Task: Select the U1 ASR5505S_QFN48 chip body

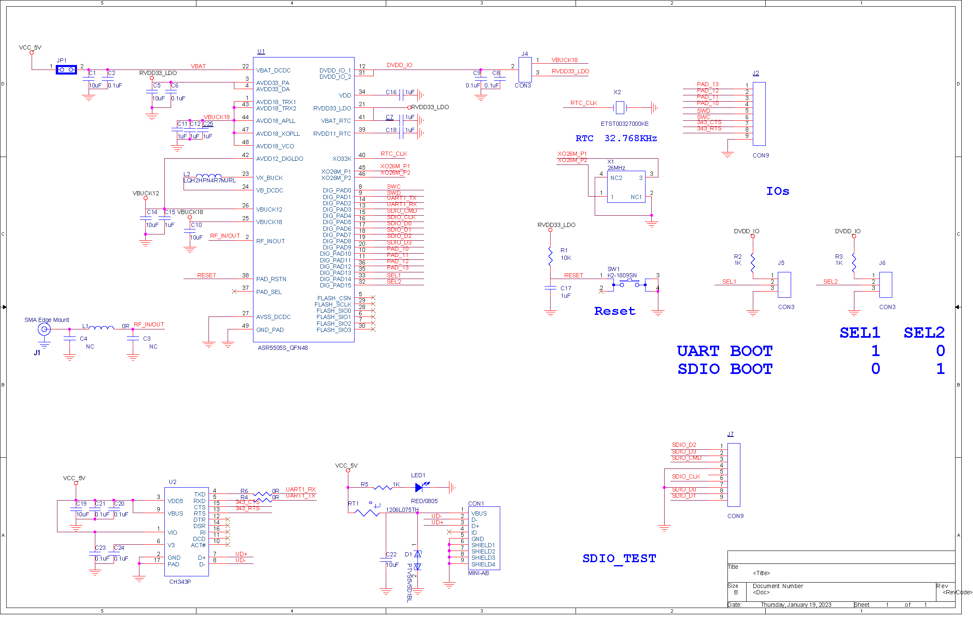Action: click(x=303, y=199)
